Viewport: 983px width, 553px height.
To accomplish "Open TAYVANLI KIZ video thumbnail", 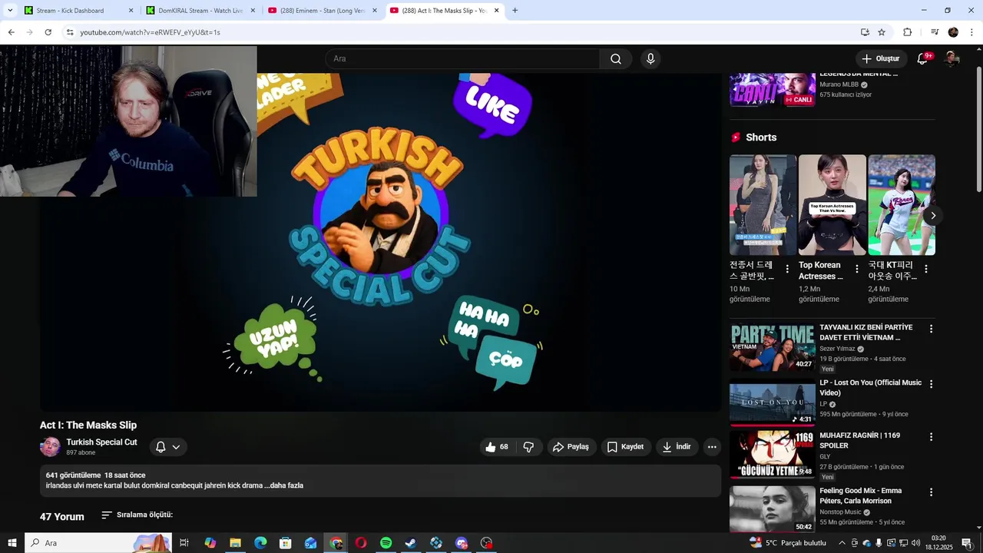I will tap(772, 348).
